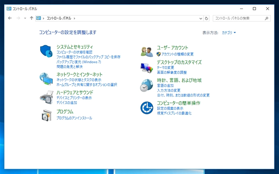Image resolution: width=279 pixels, height=174 pixels.
Task: Open the カテゴリ view mode dropdown
Action: (x=229, y=33)
